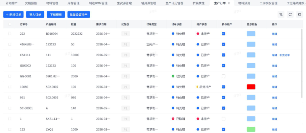Select the row checkbox for order GDK002
Image resolution: width=306 pixels, height=133 pixels.
point(9,65)
